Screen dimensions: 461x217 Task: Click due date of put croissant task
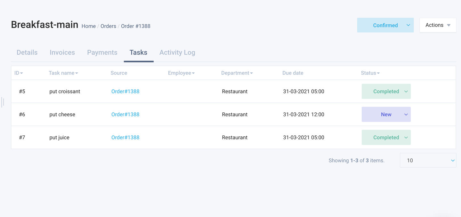[303, 92]
